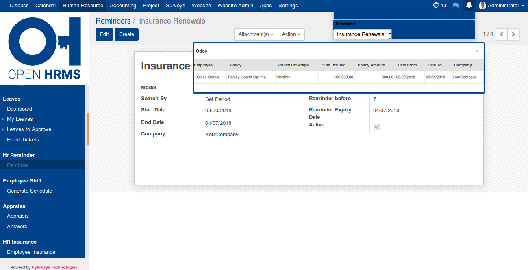The width and height of the screenshot is (528, 270).
Task: Open the Attachment(s) dropdown
Action: (x=256, y=34)
